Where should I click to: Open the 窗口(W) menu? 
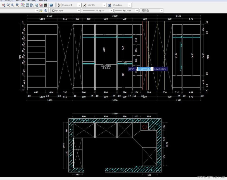(x=32, y=1)
